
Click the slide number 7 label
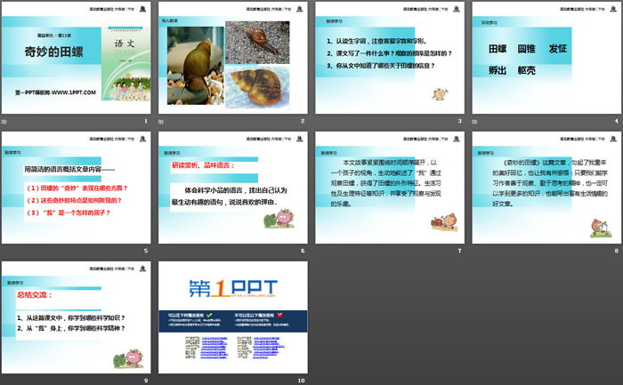pos(460,251)
